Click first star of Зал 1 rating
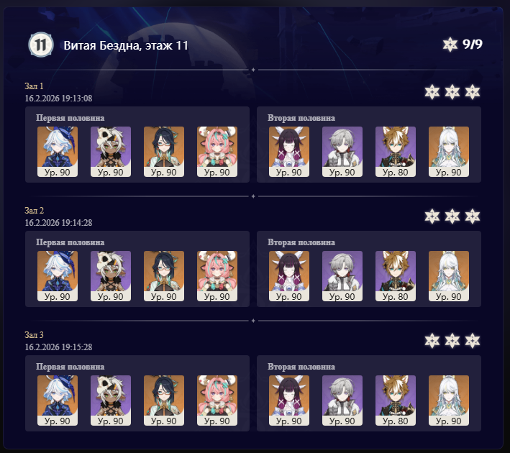Screen dimensions: 510x453 432,92
